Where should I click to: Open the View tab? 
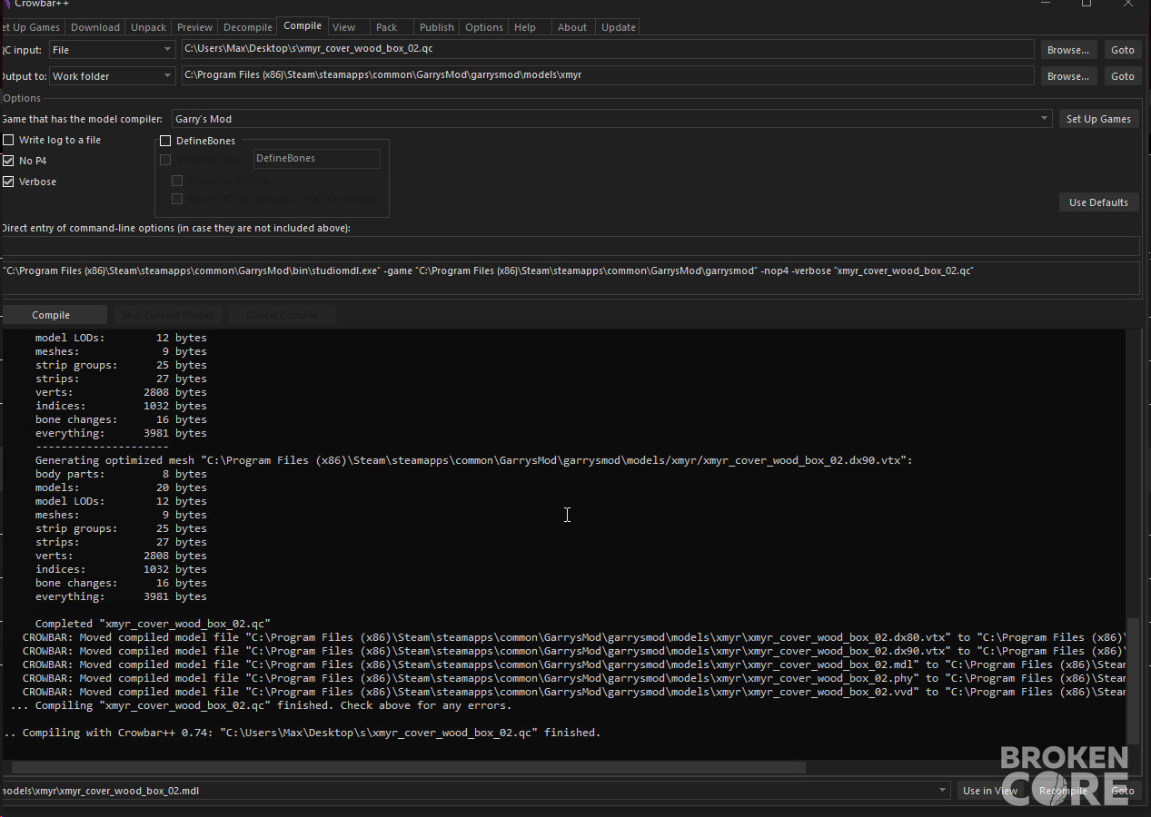click(x=343, y=27)
